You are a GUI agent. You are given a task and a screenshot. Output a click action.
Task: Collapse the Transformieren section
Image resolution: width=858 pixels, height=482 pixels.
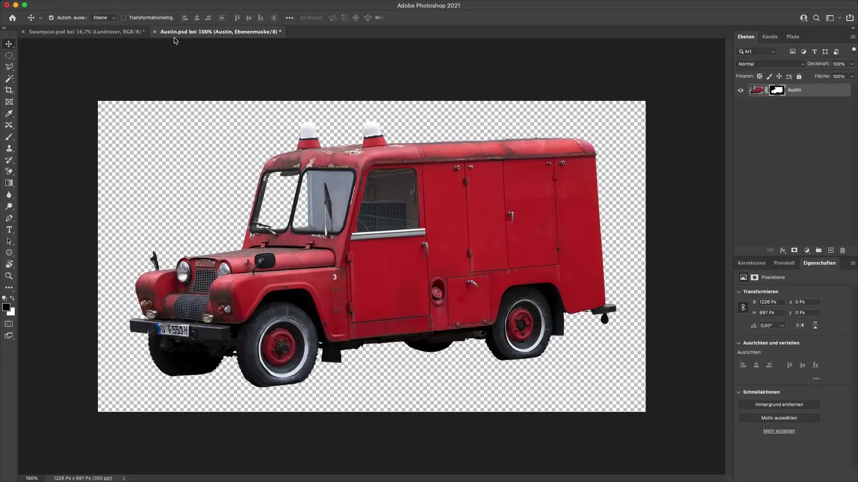pos(738,291)
